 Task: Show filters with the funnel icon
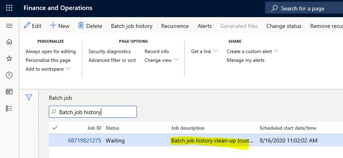pyautogui.click(x=29, y=97)
